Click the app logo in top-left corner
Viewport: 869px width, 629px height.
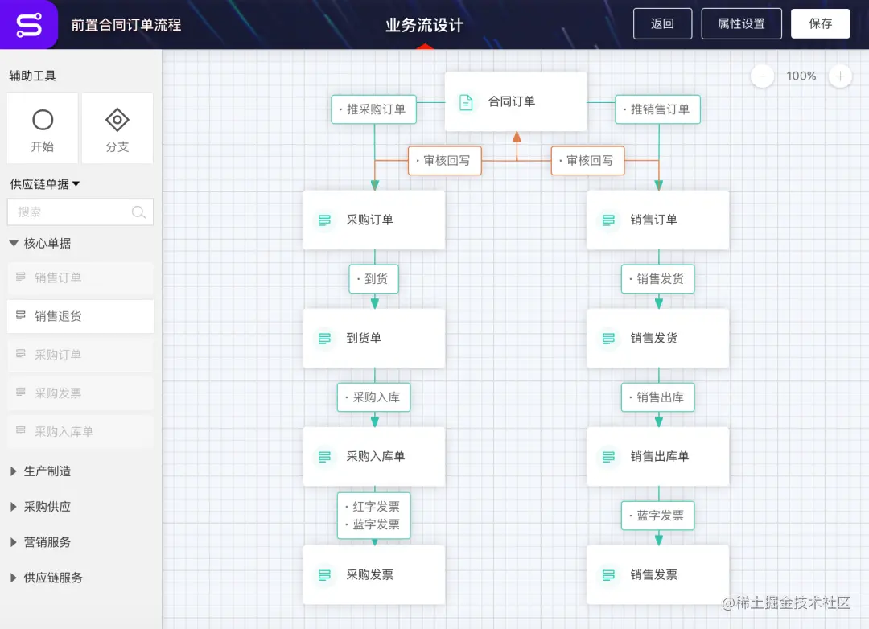29,23
